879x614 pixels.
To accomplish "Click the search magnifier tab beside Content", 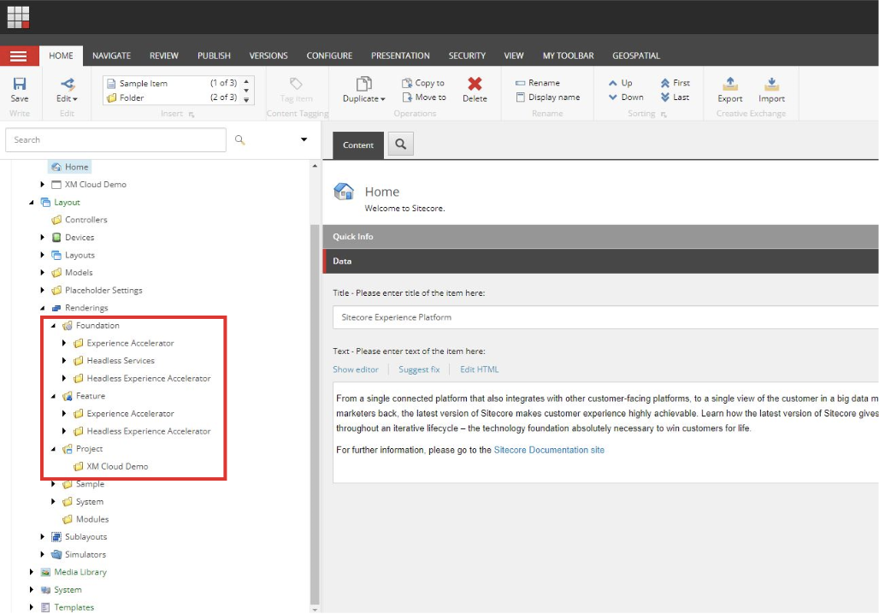I will 400,145.
